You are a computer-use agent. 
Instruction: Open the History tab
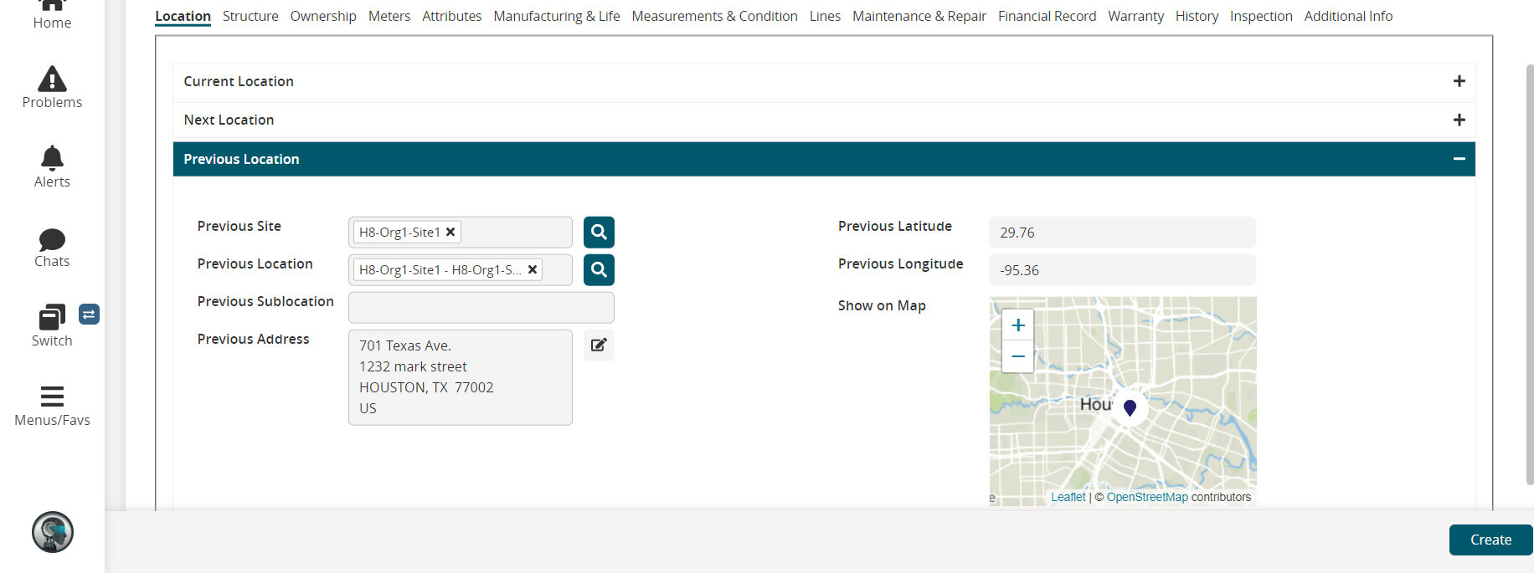pyautogui.click(x=1197, y=16)
